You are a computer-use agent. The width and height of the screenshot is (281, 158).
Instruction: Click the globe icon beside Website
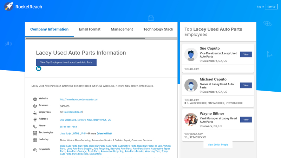pyautogui.click(x=35, y=99)
